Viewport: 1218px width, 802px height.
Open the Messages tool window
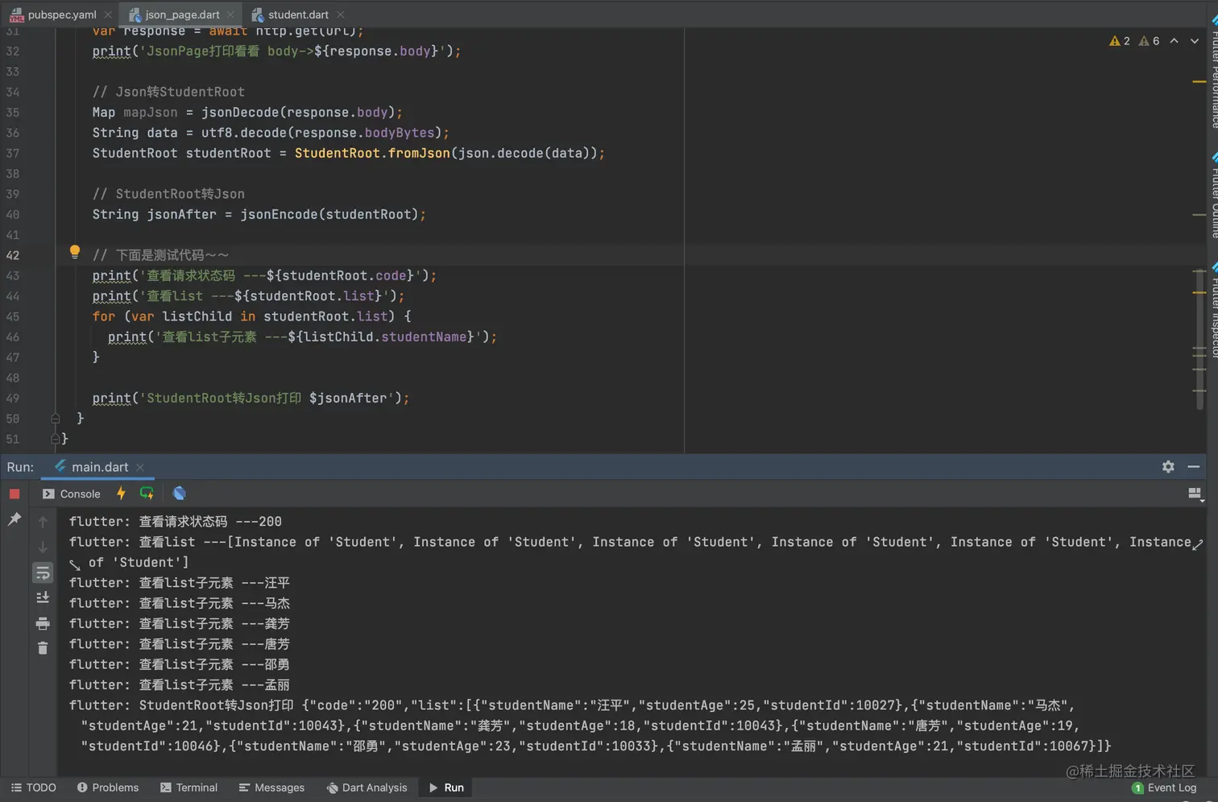(x=271, y=788)
